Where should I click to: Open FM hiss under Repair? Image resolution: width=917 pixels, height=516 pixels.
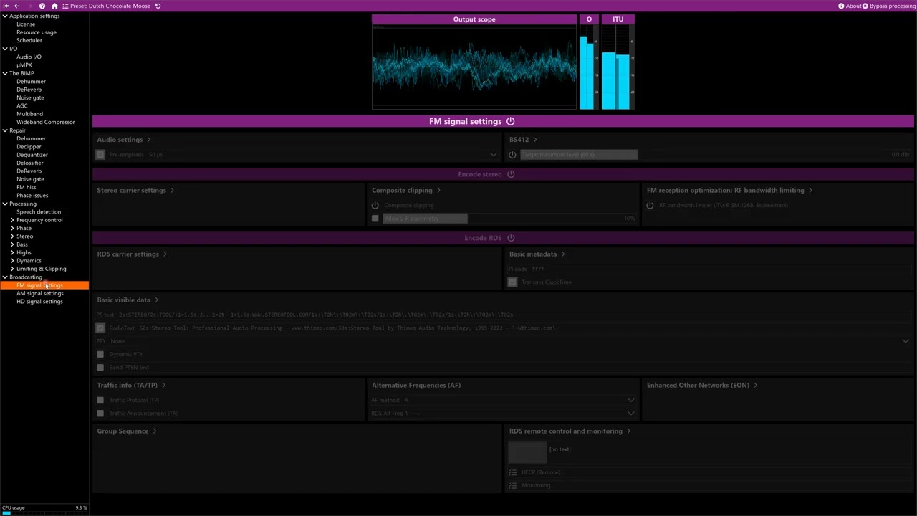[x=27, y=188]
